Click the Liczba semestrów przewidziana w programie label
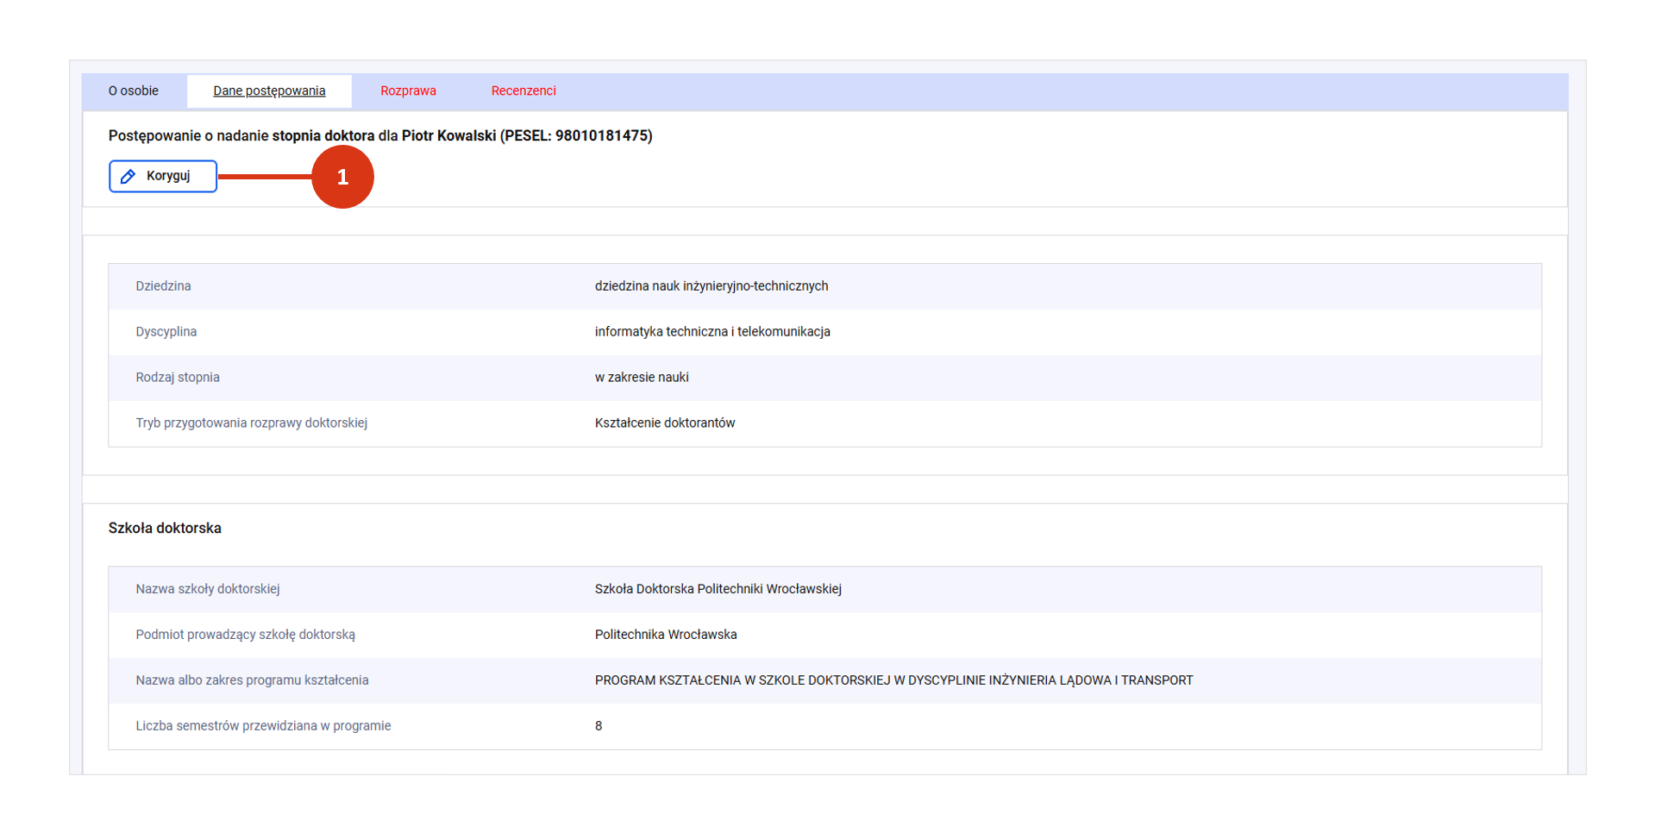The width and height of the screenshot is (1655, 833). coord(263,727)
